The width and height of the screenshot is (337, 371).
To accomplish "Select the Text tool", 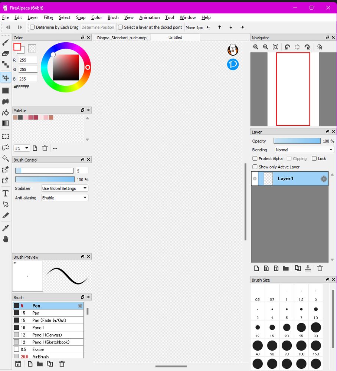I will (x=6, y=193).
